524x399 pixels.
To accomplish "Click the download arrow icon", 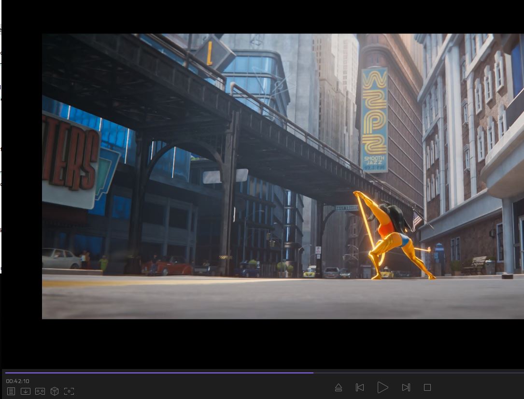I will click(26, 391).
